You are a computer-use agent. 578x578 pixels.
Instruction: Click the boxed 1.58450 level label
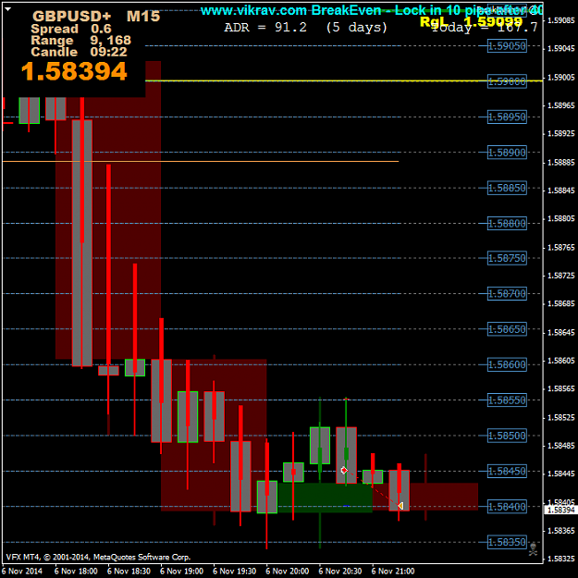pyautogui.click(x=507, y=471)
